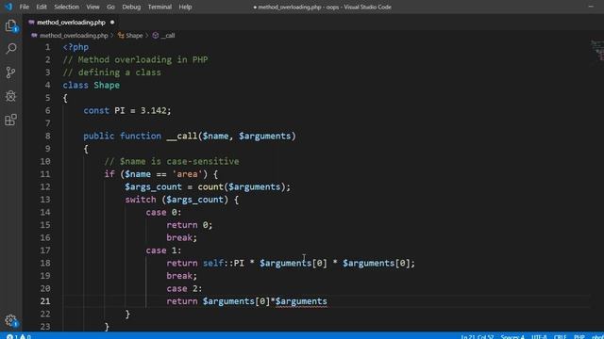Image resolution: width=604 pixels, height=339 pixels.
Task: Open the Manage gear settings icon
Action: (10, 320)
